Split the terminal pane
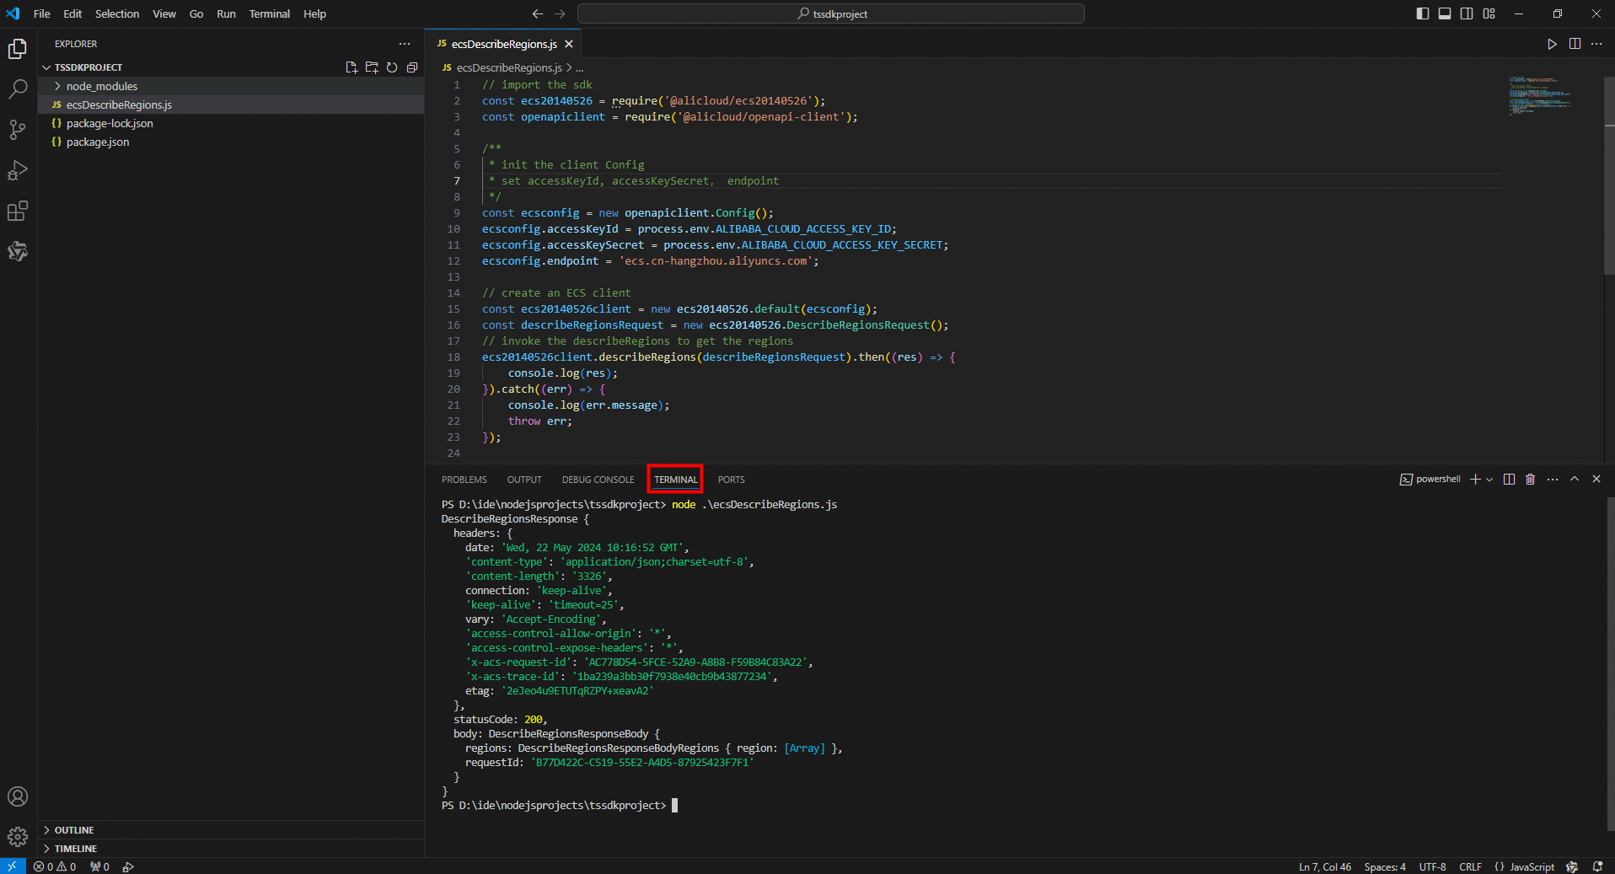Image resolution: width=1615 pixels, height=874 pixels. 1510,479
